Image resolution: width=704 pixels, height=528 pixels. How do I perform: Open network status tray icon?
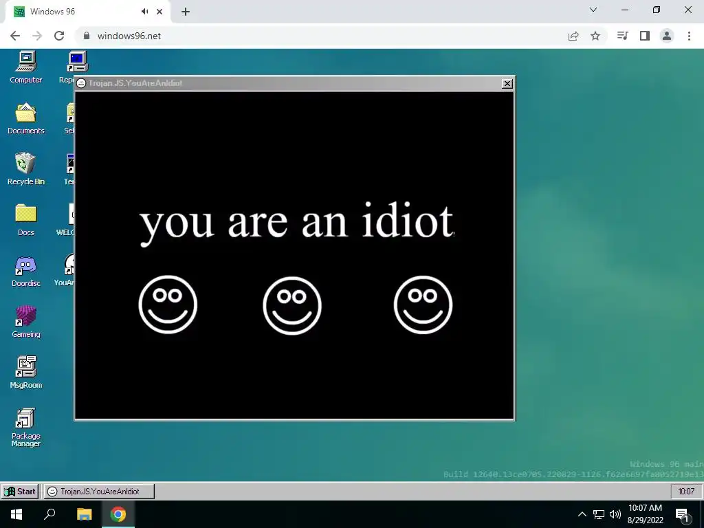pos(599,514)
